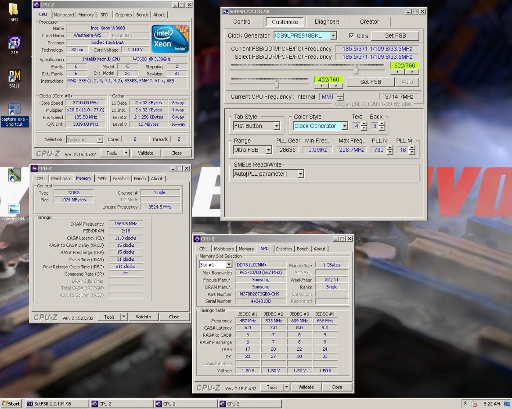Click the Max Freq. 226.7MHz field
Image resolution: width=512 pixels, height=409 pixels.
tap(351, 150)
